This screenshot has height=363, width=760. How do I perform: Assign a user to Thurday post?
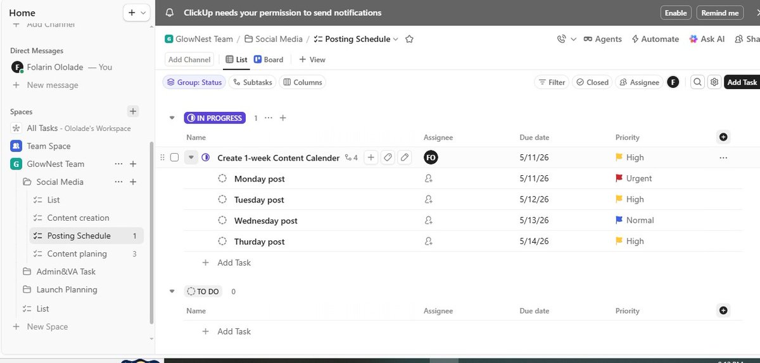(x=429, y=242)
